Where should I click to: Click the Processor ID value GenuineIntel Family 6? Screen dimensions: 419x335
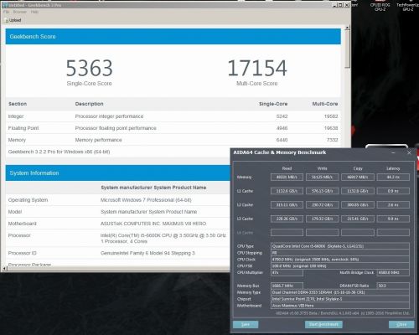pyautogui.click(x=147, y=253)
